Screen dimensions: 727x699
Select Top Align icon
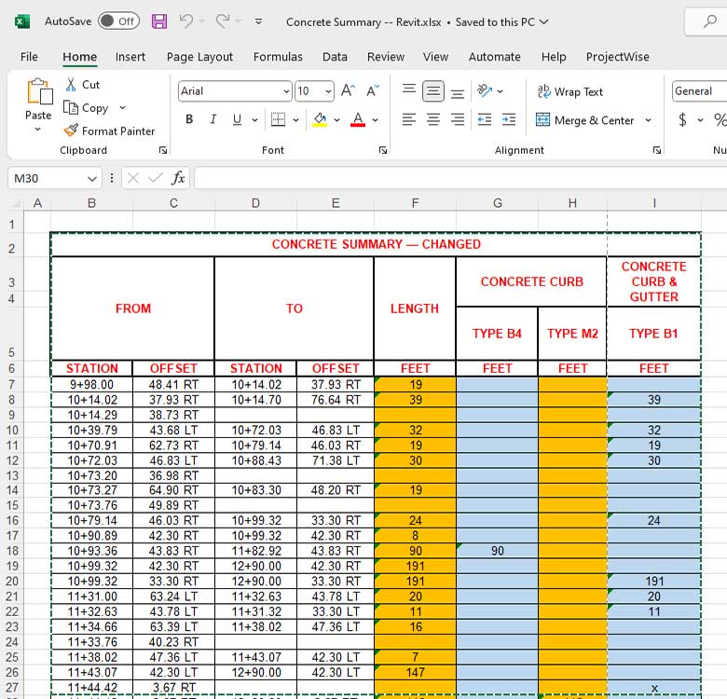409,90
